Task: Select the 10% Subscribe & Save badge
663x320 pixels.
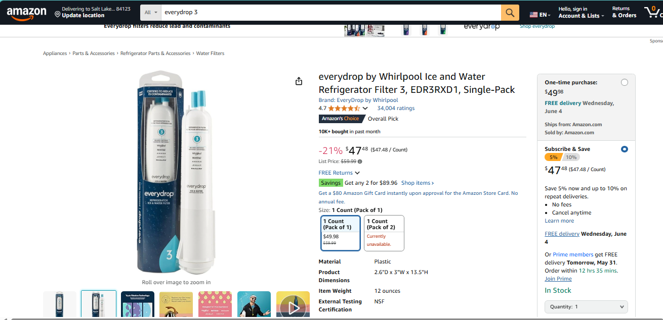Action: [x=571, y=157]
